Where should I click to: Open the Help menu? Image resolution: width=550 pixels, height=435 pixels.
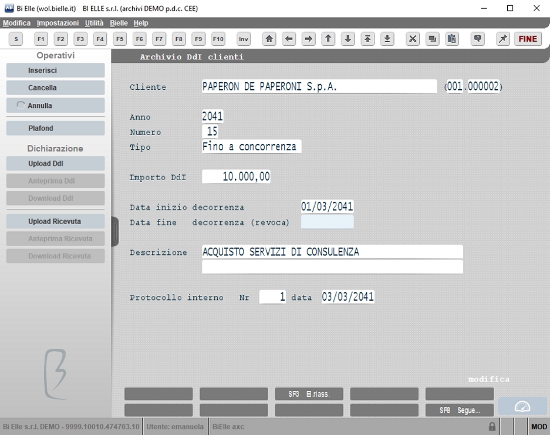[141, 23]
